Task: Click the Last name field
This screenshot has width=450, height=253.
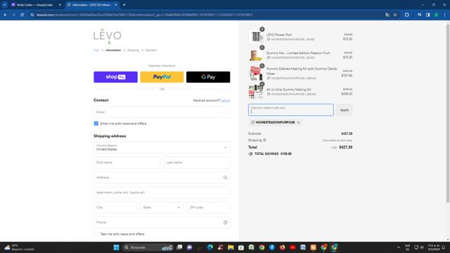Action: [x=197, y=162]
